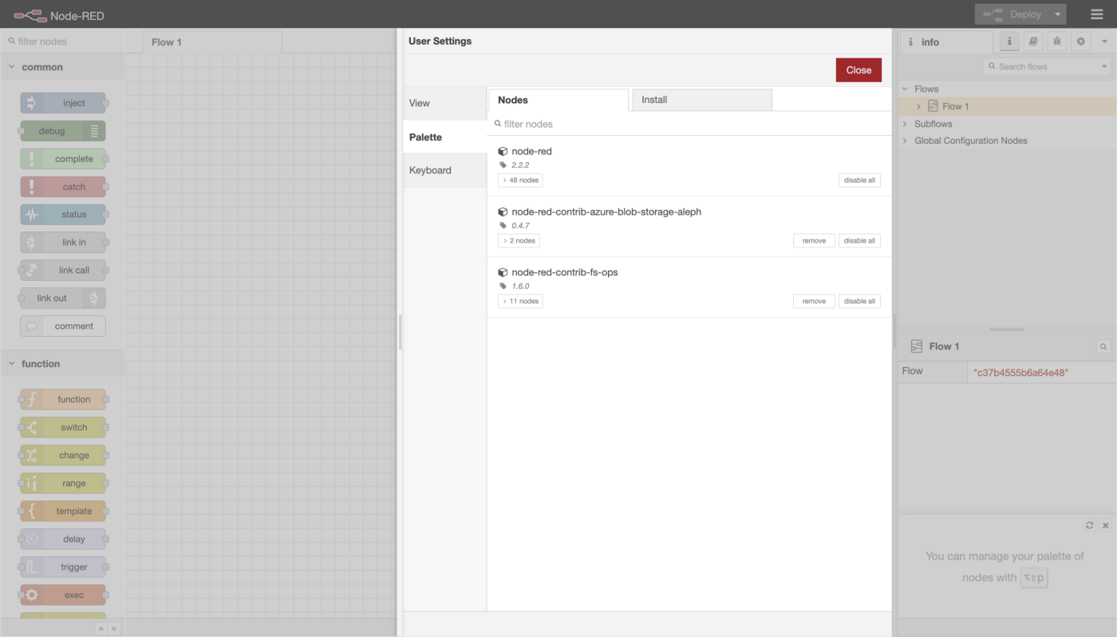Open configuration nodes gear icon
Screen dimensions: 1117x637
[1081, 42]
